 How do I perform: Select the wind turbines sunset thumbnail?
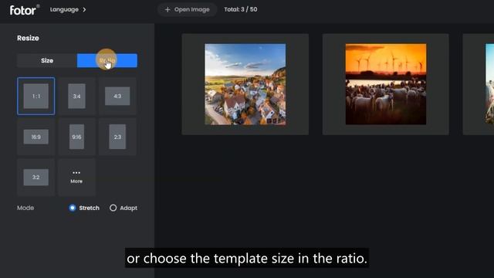click(386, 84)
